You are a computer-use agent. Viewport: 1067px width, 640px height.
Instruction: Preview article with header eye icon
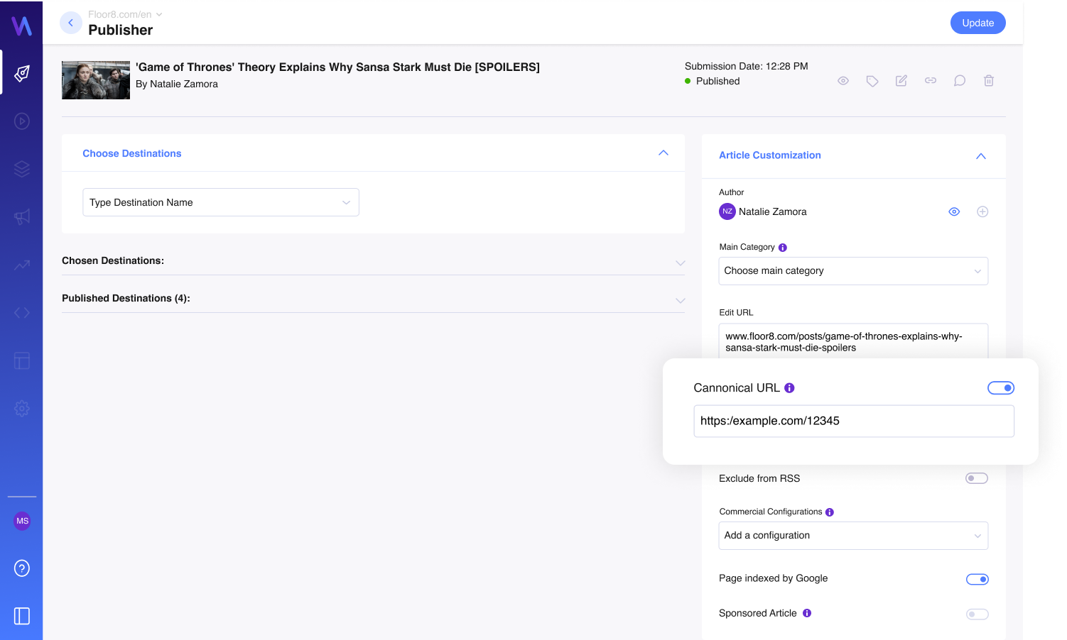pyautogui.click(x=843, y=81)
